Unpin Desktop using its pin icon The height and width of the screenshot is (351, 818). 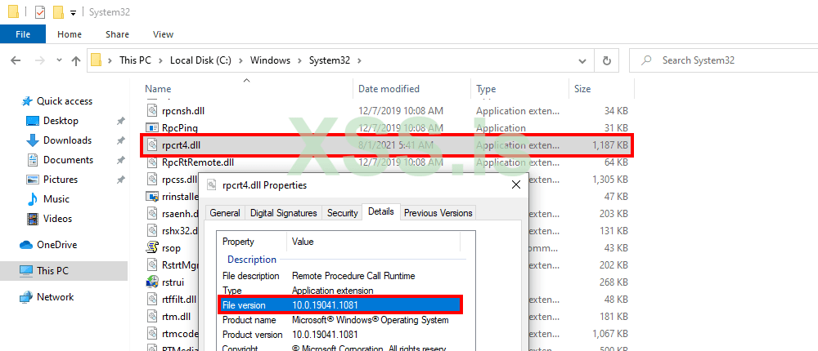[120, 121]
